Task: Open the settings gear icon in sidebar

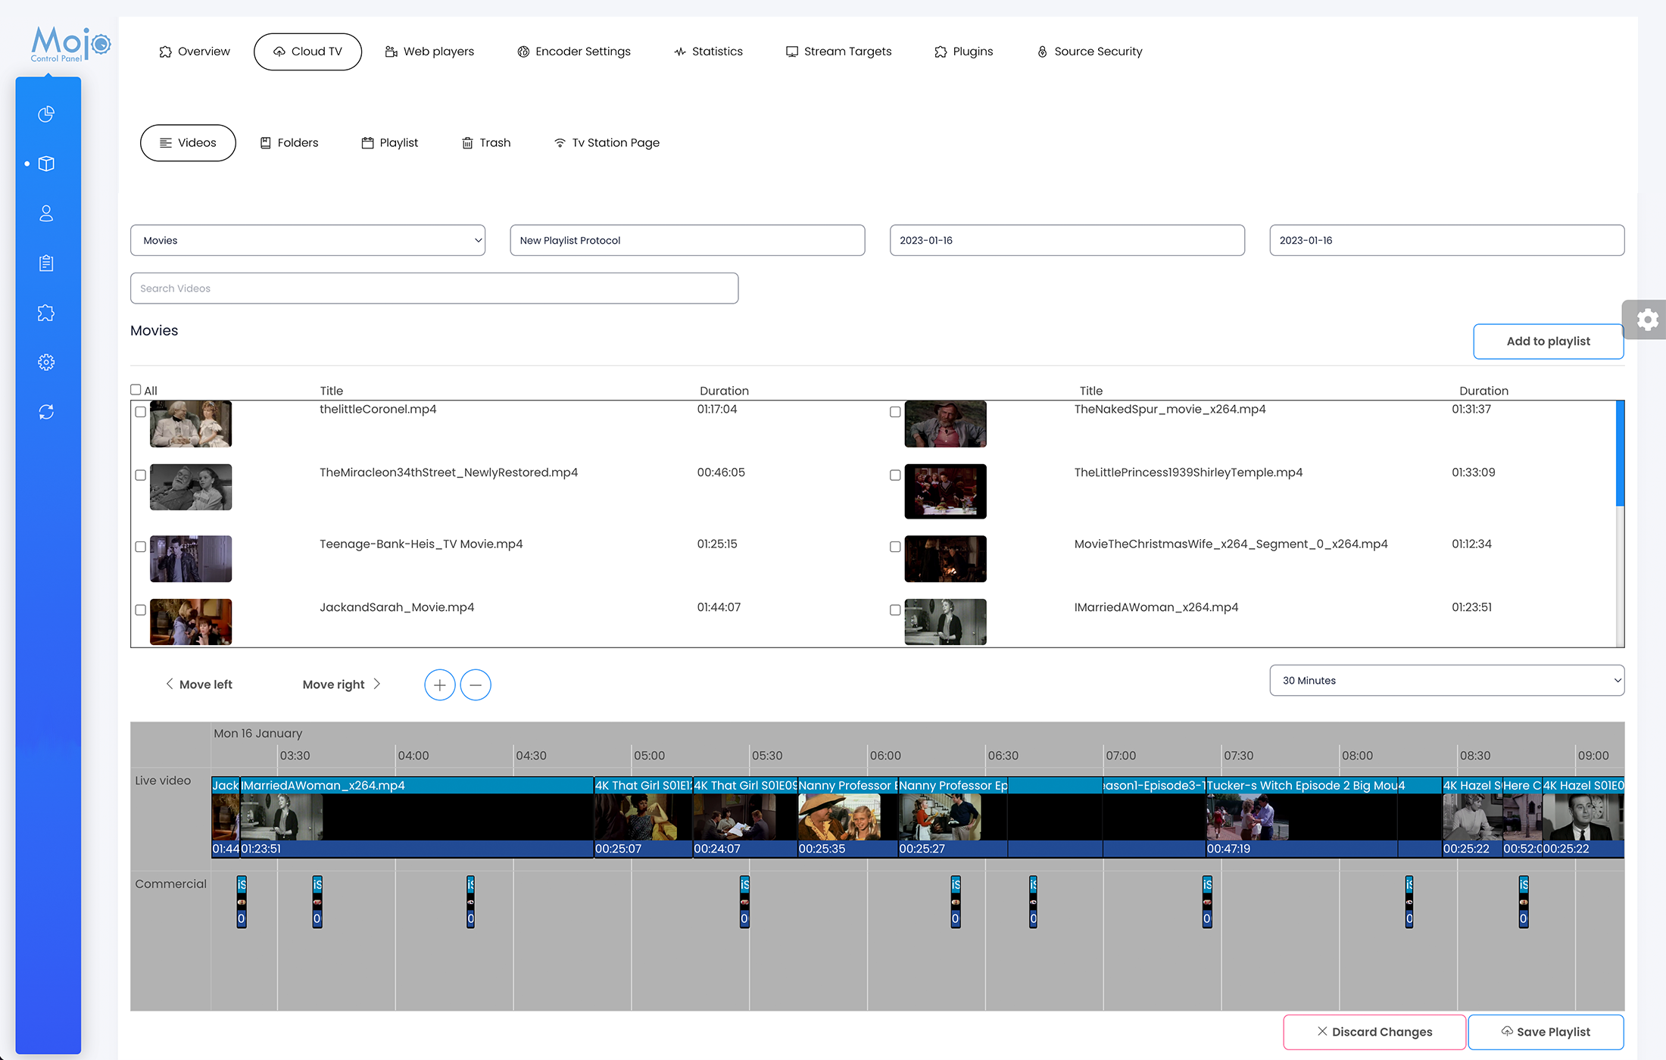Action: pyautogui.click(x=46, y=362)
